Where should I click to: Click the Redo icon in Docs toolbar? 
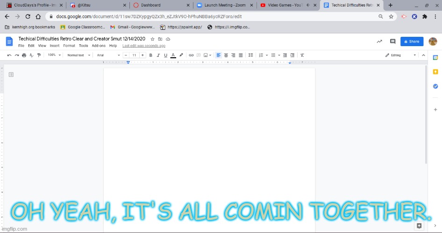coord(17,55)
